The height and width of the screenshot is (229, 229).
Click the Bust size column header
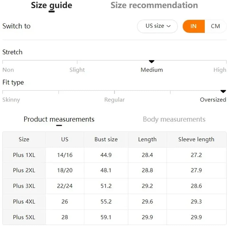(106, 139)
